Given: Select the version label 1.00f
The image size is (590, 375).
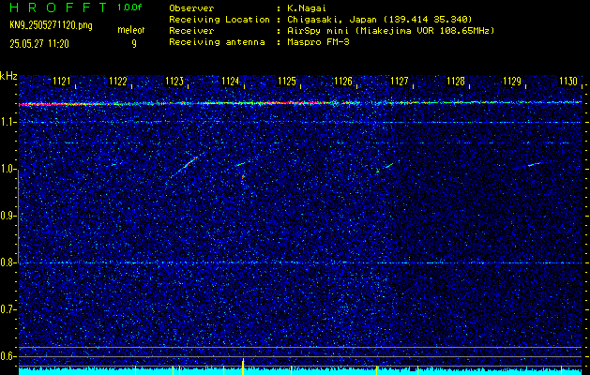Looking at the screenshot, I should [x=129, y=7].
